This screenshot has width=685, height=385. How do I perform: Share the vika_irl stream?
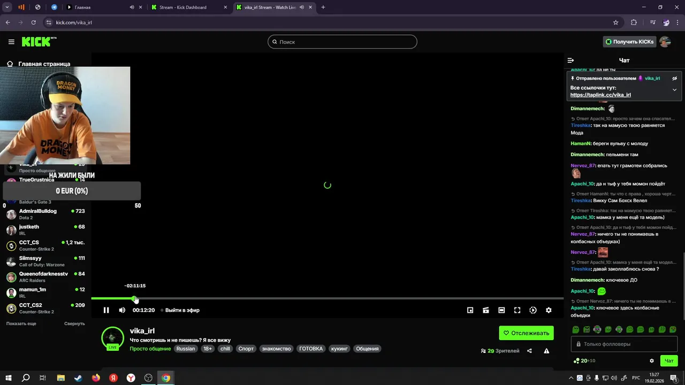click(x=529, y=351)
